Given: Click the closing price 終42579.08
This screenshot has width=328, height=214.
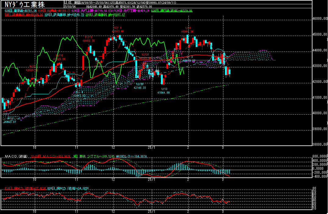Looking at the screenshot, I should (x=144, y=6).
